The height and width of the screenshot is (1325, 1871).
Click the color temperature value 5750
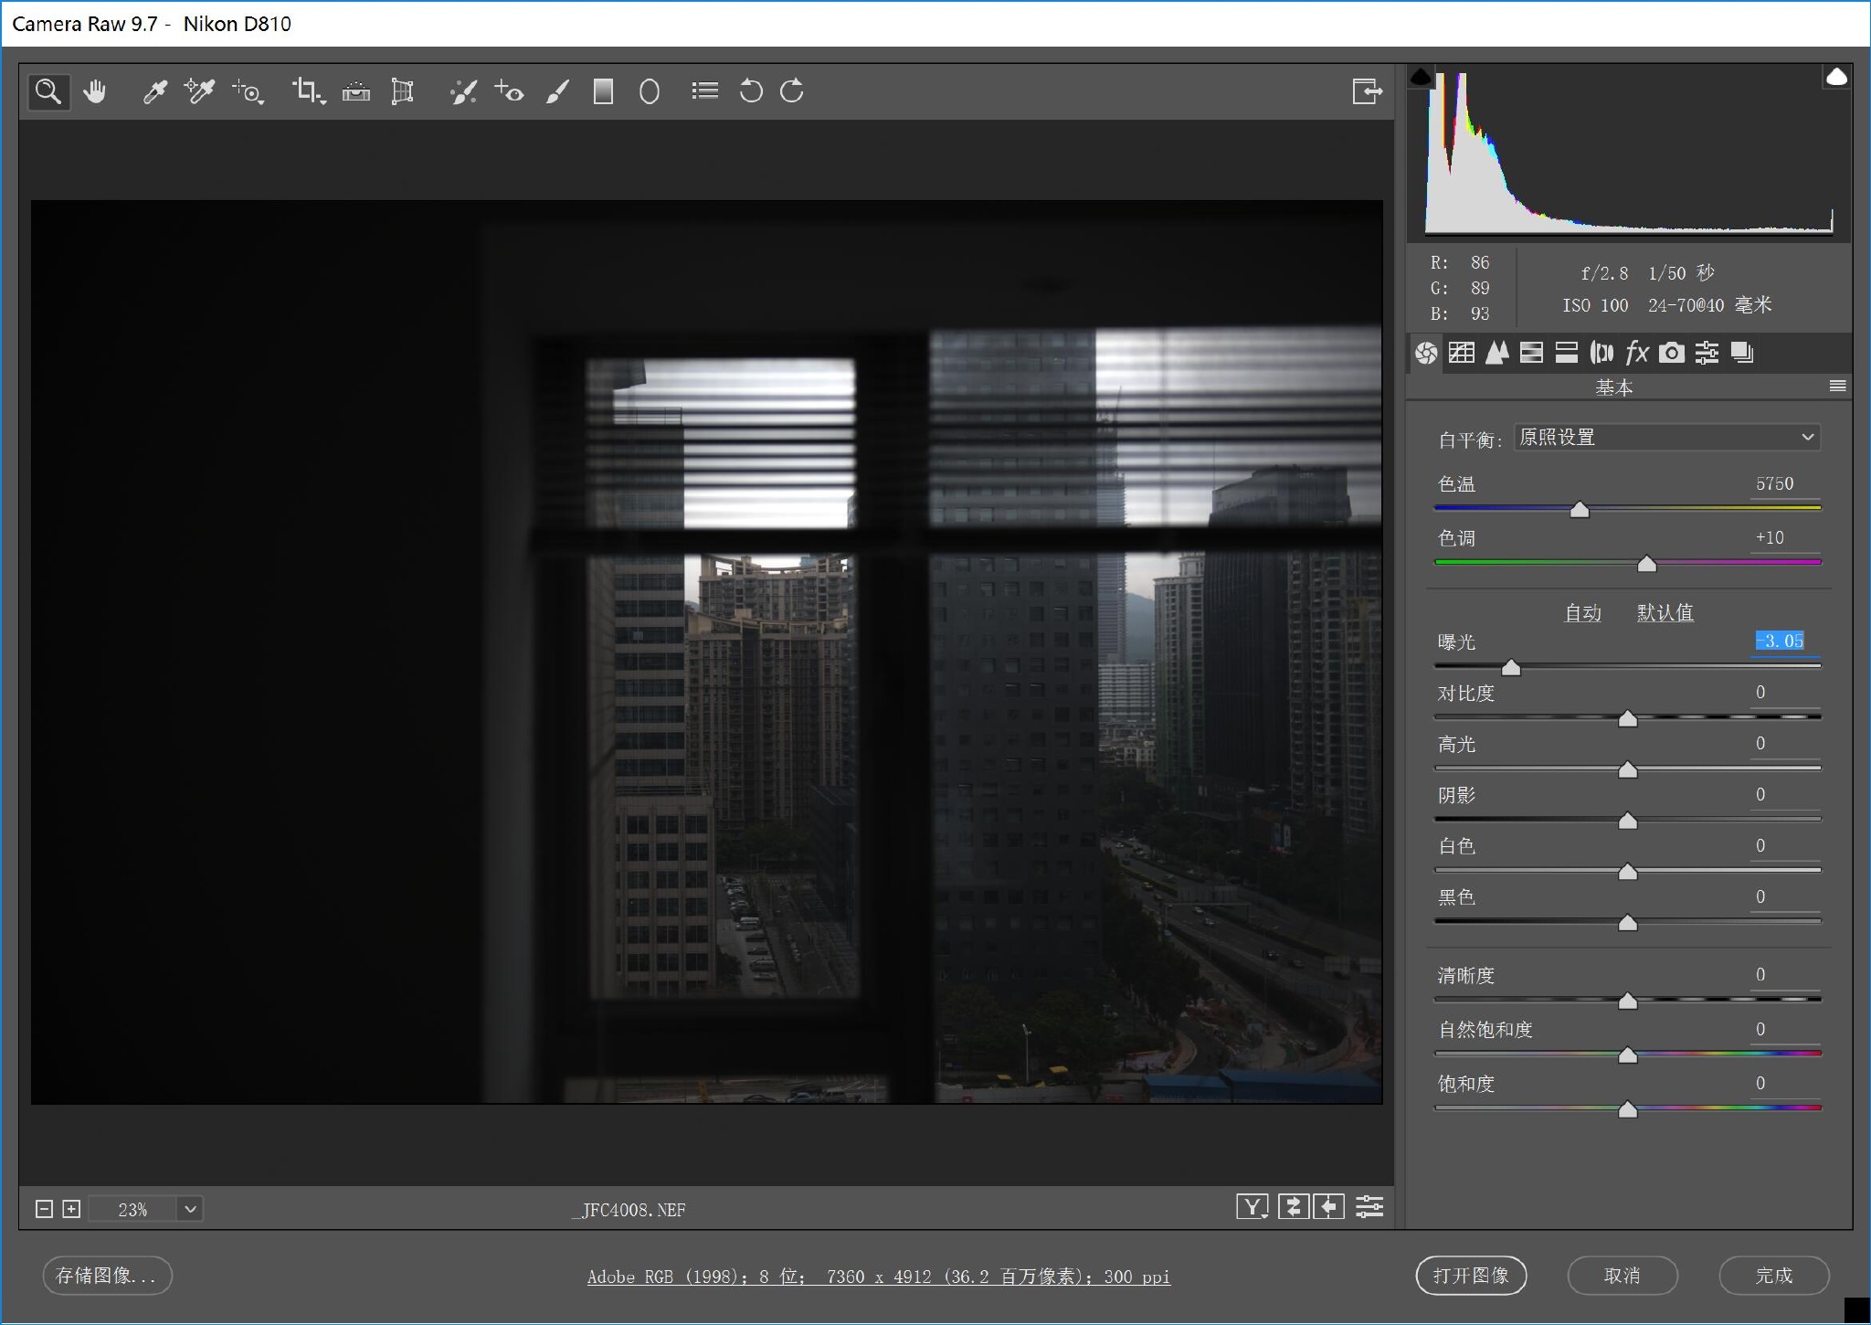(1775, 483)
